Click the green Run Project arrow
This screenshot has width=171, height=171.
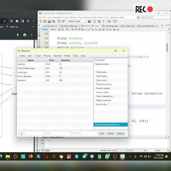104,21
